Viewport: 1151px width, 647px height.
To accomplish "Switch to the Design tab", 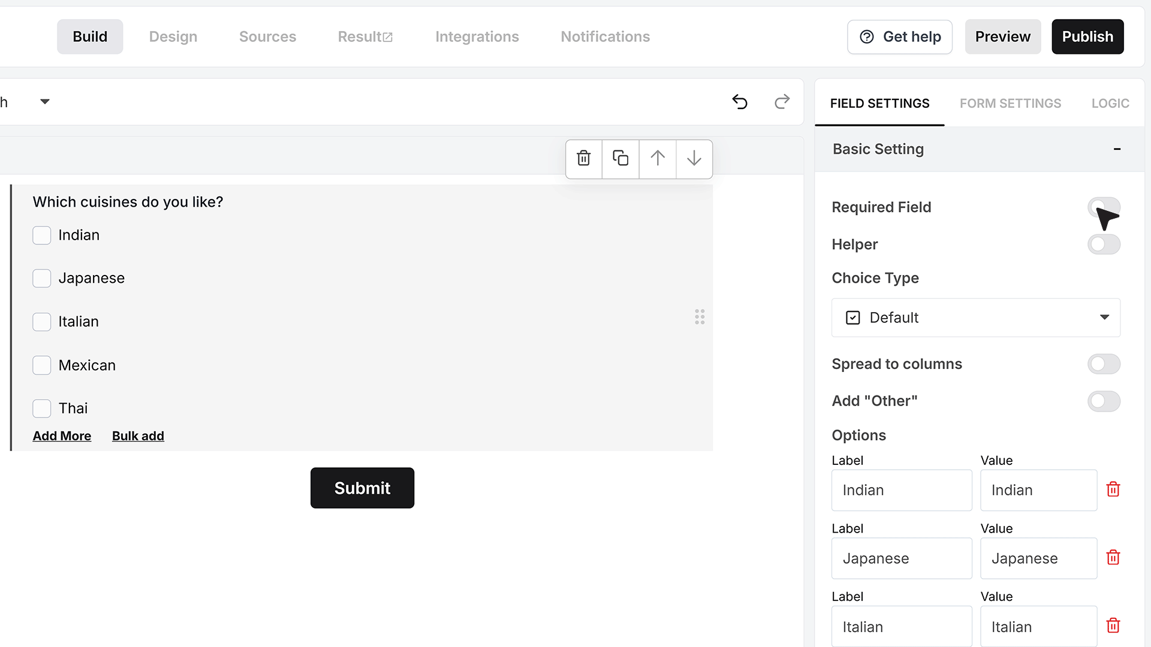I will click(x=173, y=37).
